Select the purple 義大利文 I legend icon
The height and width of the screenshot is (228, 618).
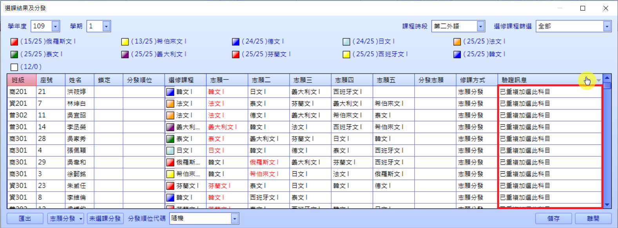[125, 54]
